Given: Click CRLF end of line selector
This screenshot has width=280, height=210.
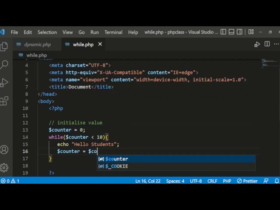Looking at the screenshot, I should point(212,181).
